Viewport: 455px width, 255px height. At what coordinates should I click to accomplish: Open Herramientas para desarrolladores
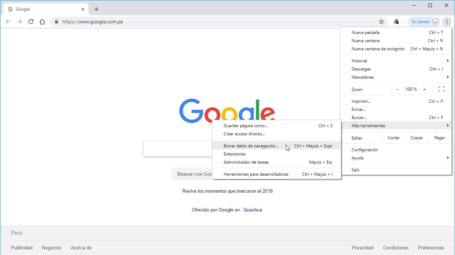[x=277, y=174]
